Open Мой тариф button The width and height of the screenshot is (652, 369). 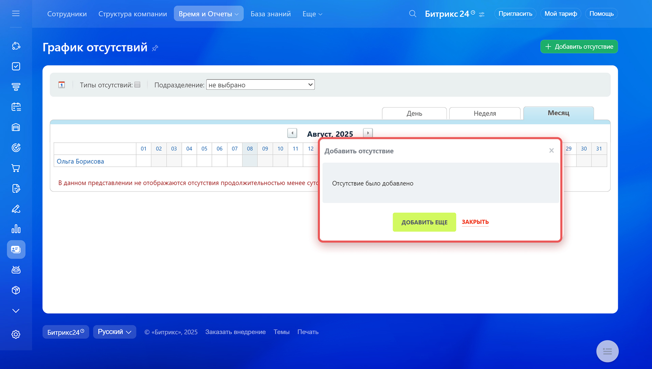(561, 14)
